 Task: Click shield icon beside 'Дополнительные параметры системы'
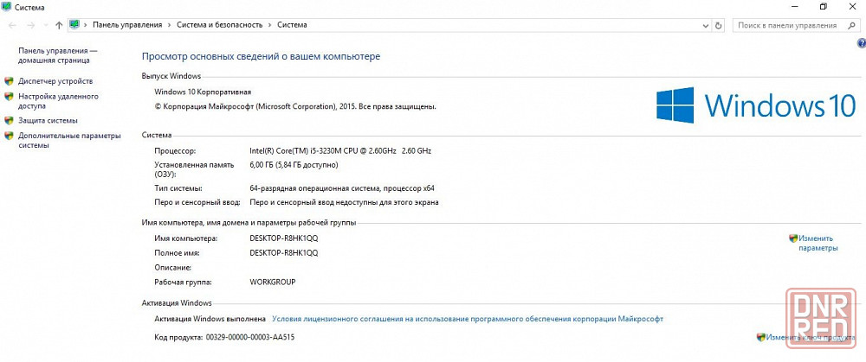click(x=9, y=136)
